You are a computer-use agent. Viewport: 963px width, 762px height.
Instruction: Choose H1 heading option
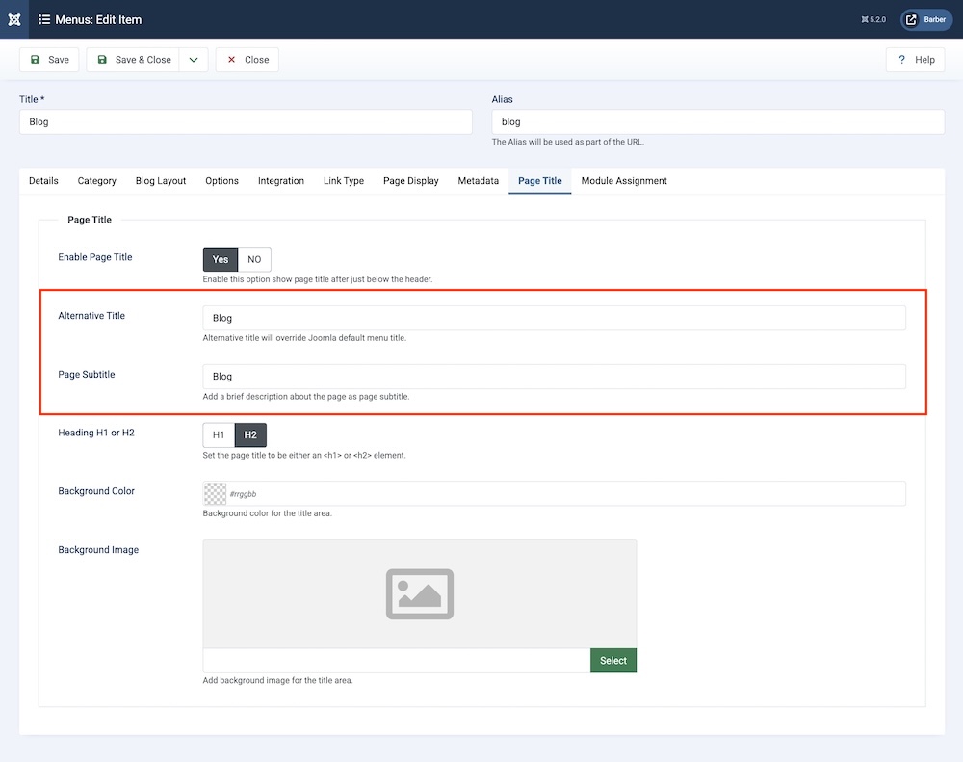point(219,435)
